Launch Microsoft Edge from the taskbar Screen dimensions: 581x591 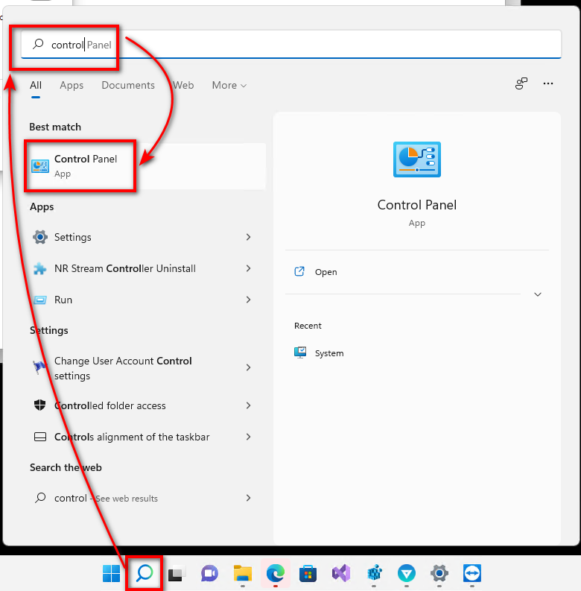coord(275,573)
